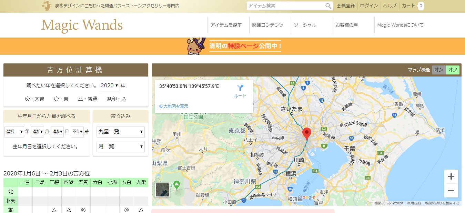Click the 富士吉田 label on map
This screenshot has width=465, height=213.
[x=186, y=168]
